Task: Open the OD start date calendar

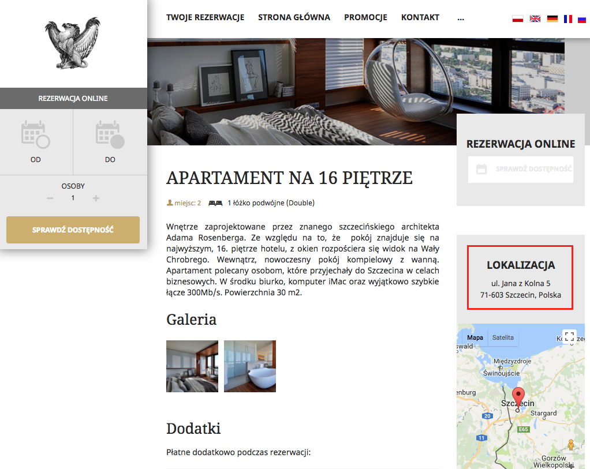Action: pos(36,142)
